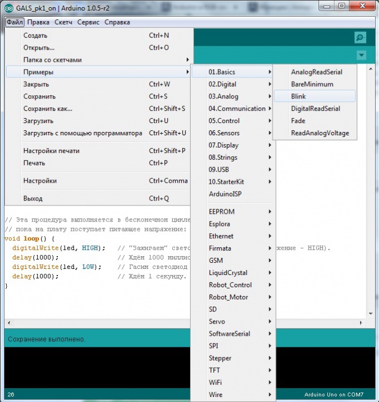
Task: Expand 06.Sensors examples submenu
Action: tap(233, 133)
